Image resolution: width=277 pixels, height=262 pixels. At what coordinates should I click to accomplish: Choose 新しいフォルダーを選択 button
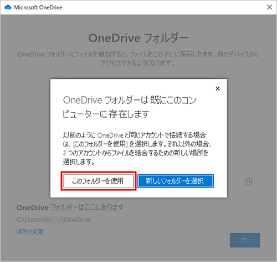176,181
